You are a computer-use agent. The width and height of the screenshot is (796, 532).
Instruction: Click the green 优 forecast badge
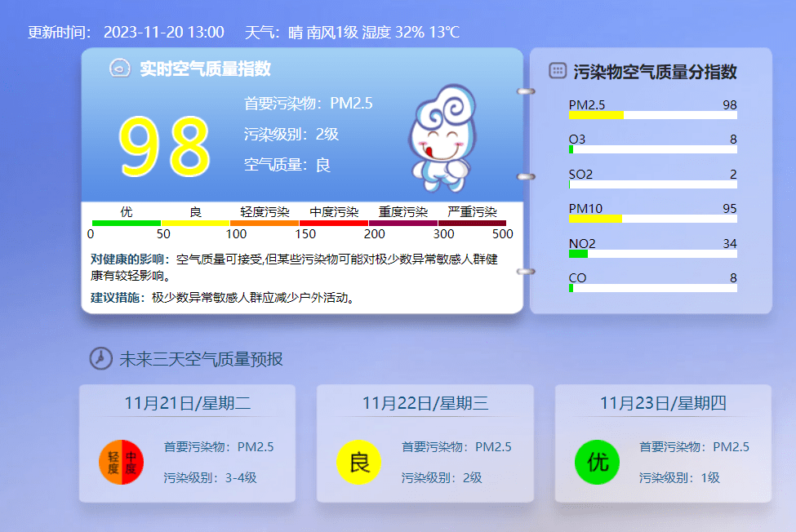click(x=597, y=462)
